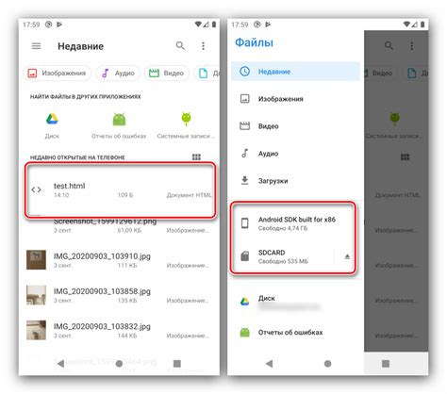The height and width of the screenshot is (394, 447).
Task: Filter by Изображения chip
Action: [58, 74]
